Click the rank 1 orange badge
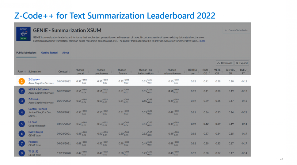297x165 pixels. (21, 81)
